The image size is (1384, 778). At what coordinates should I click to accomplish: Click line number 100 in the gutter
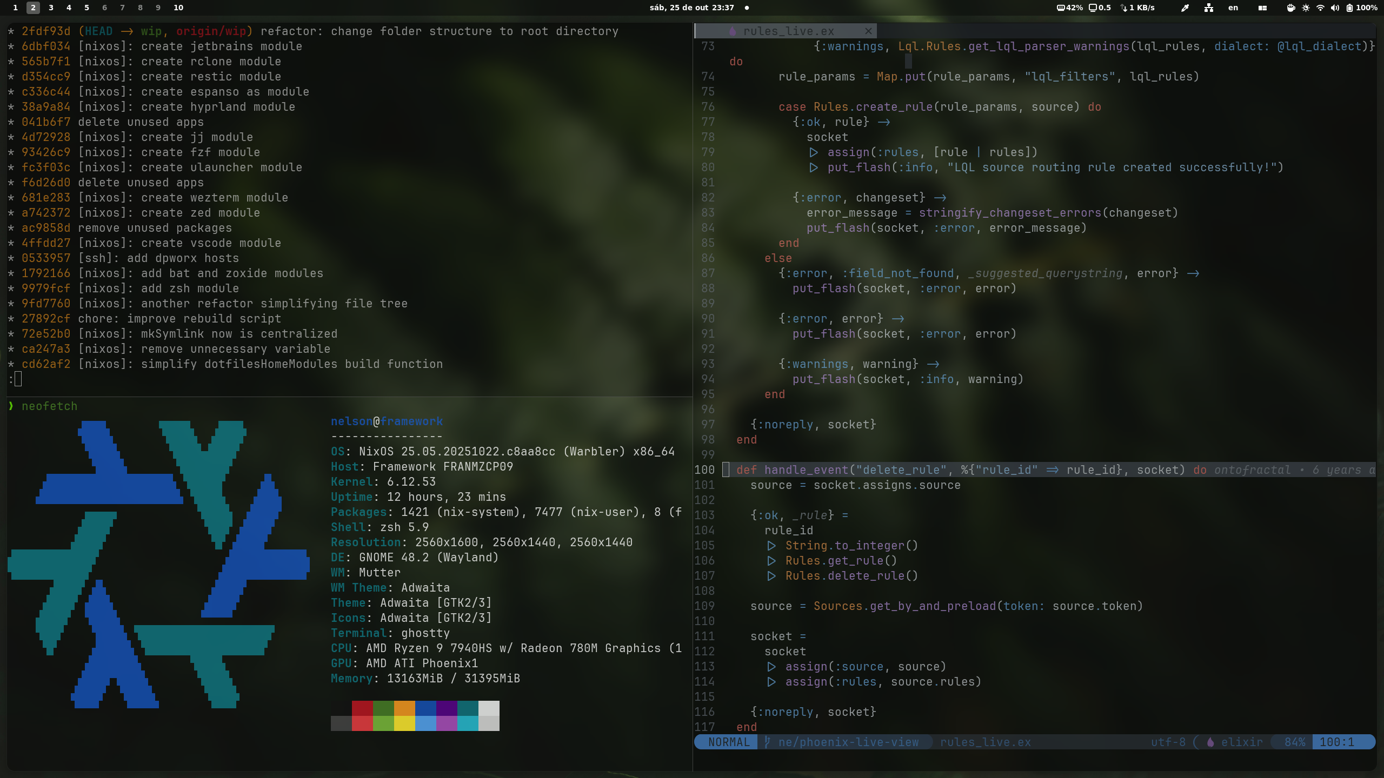point(704,470)
